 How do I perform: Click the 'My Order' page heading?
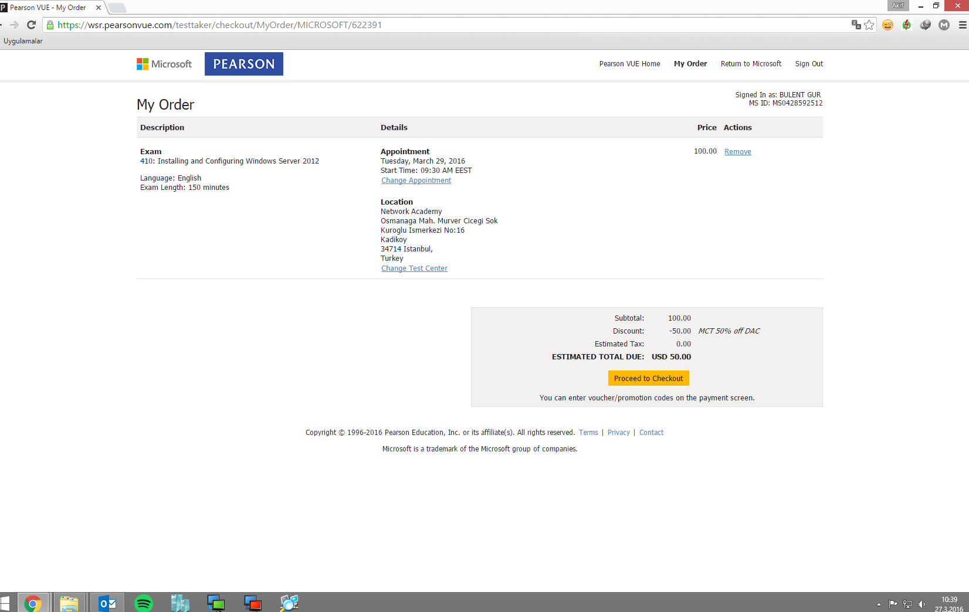(x=165, y=104)
